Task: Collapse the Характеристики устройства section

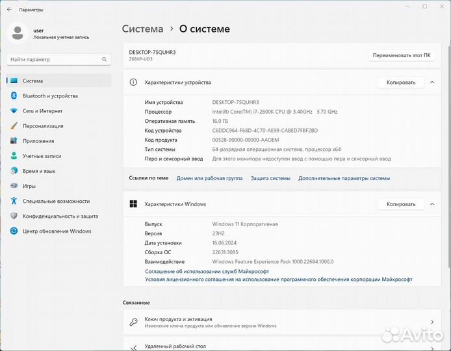Action: 432,83
